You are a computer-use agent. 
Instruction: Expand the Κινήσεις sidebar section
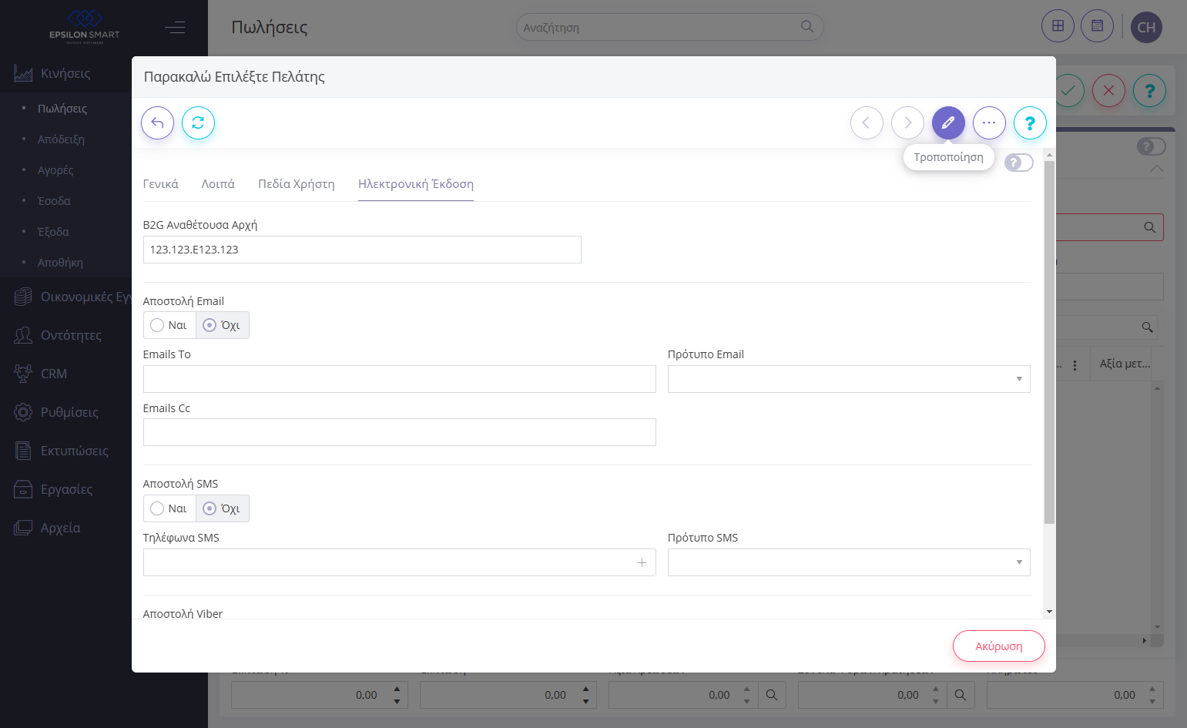pyautogui.click(x=65, y=73)
